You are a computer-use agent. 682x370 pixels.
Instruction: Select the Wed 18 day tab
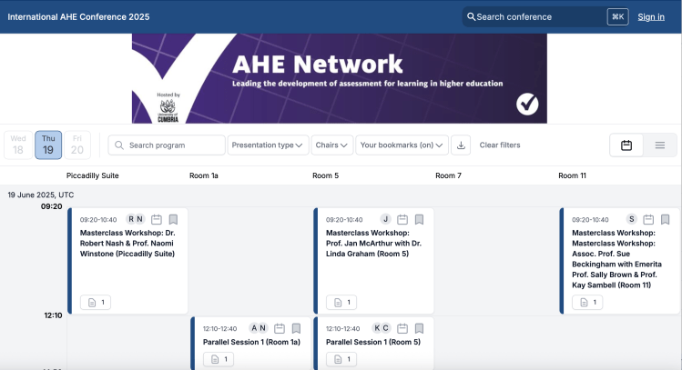[18, 145]
